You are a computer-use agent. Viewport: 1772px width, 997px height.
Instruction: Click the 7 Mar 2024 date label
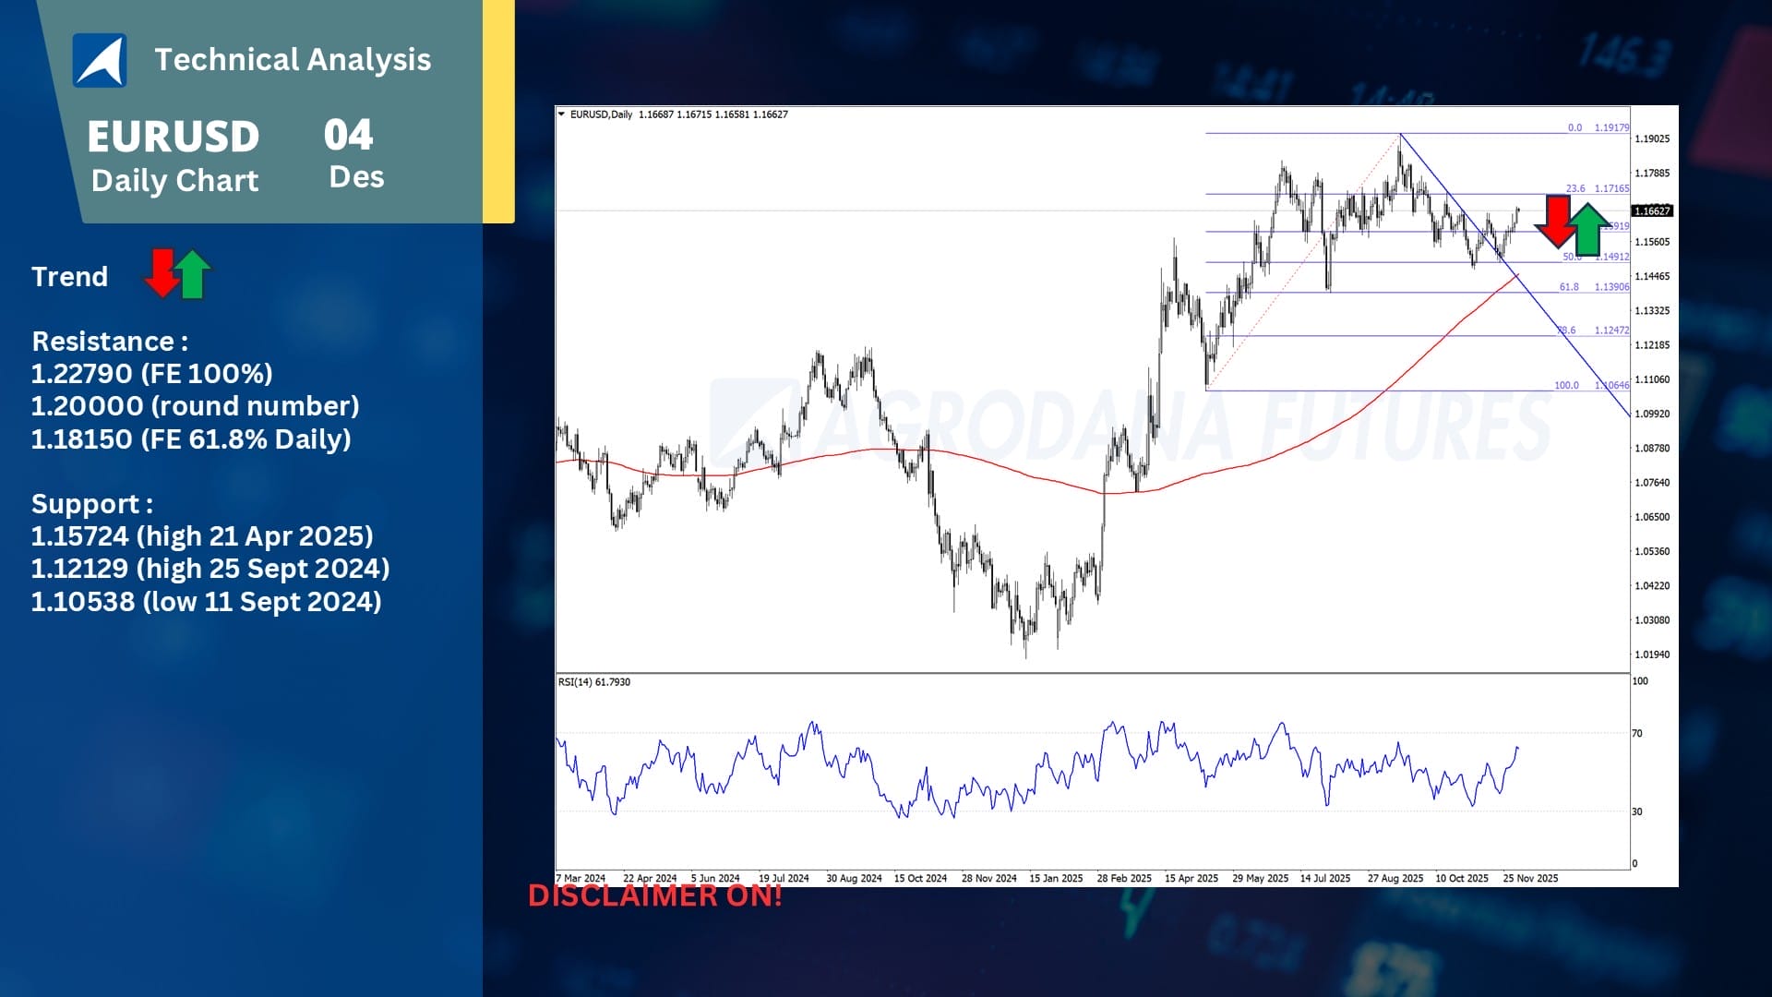(581, 878)
